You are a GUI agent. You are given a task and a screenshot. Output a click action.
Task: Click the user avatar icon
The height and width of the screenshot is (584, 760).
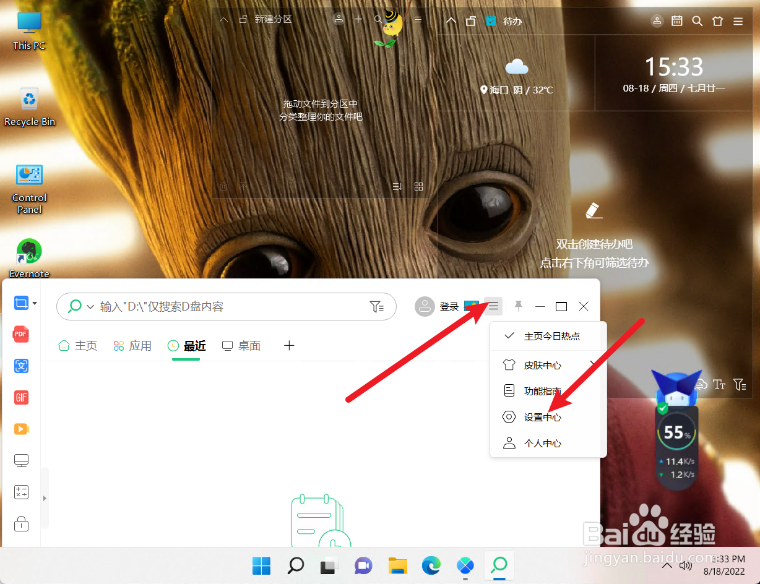click(425, 306)
